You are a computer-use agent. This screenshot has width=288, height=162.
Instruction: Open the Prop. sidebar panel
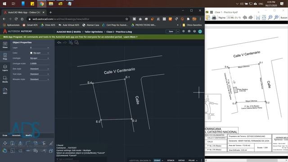pos(5,56)
